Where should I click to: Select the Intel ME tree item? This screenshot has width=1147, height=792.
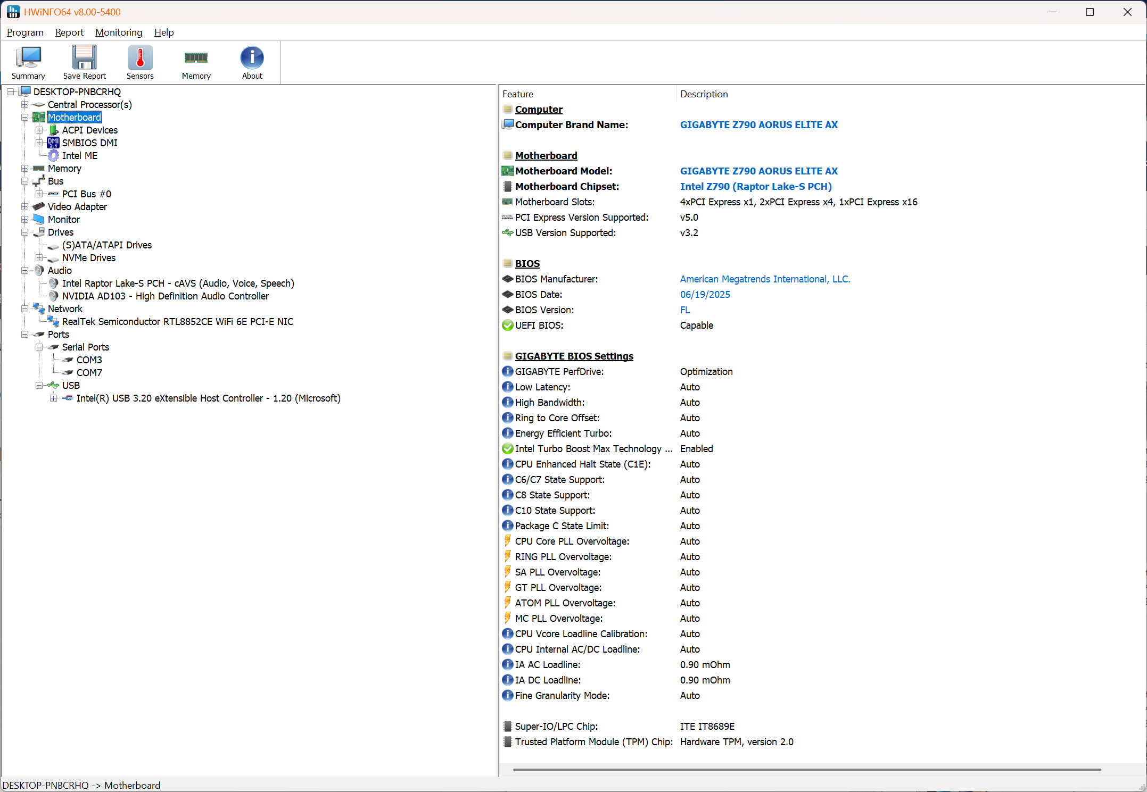[x=79, y=155]
